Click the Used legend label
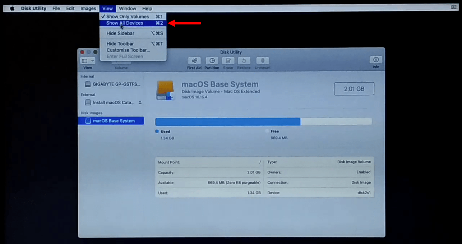Viewport: 462px width, 244px height. click(165, 132)
